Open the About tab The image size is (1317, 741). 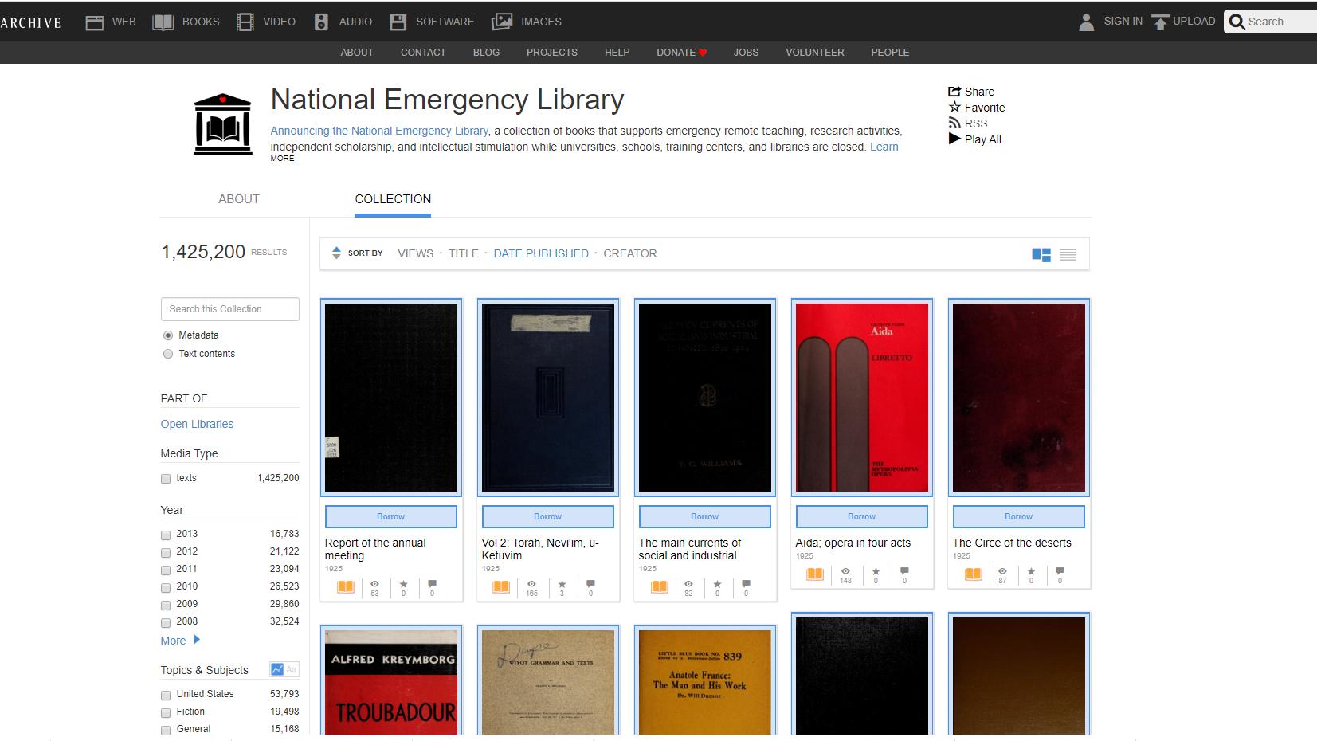(239, 199)
